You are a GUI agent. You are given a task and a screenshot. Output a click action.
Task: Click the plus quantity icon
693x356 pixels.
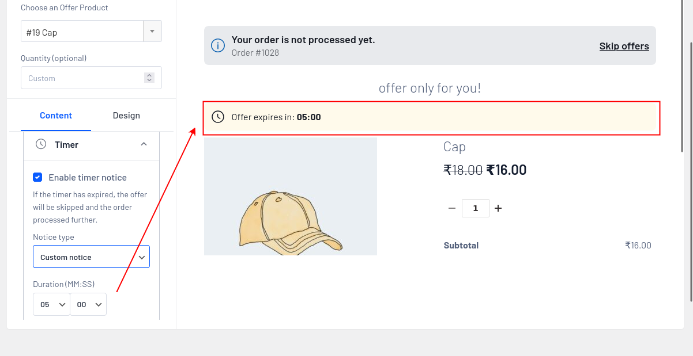pyautogui.click(x=498, y=208)
